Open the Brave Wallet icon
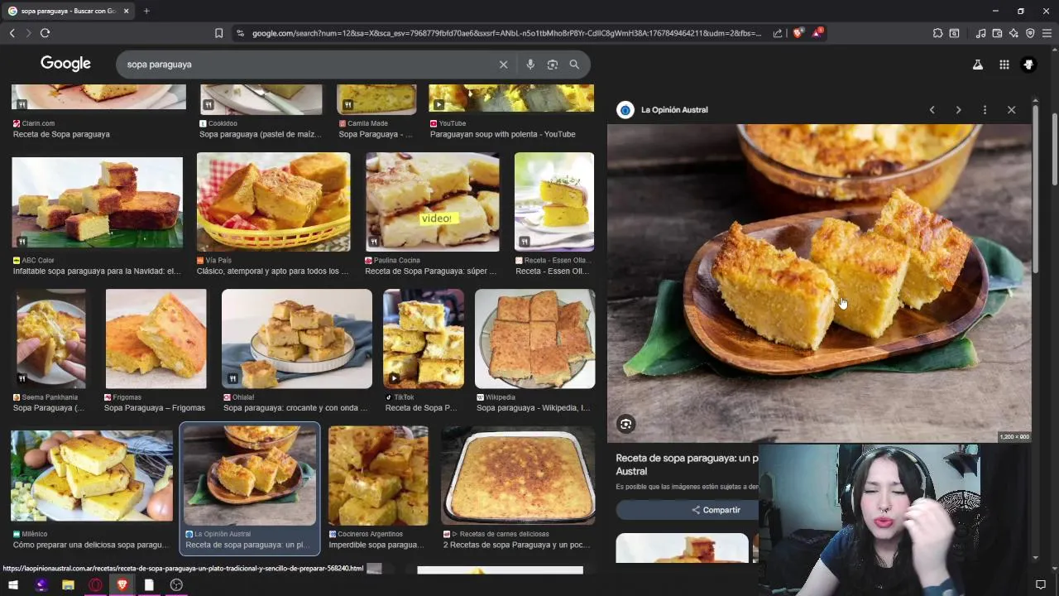This screenshot has height=596, width=1059. [997, 33]
